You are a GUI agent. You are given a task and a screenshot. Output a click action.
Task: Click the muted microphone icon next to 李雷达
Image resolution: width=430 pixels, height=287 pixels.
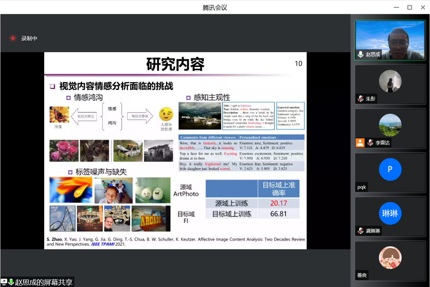pos(370,143)
